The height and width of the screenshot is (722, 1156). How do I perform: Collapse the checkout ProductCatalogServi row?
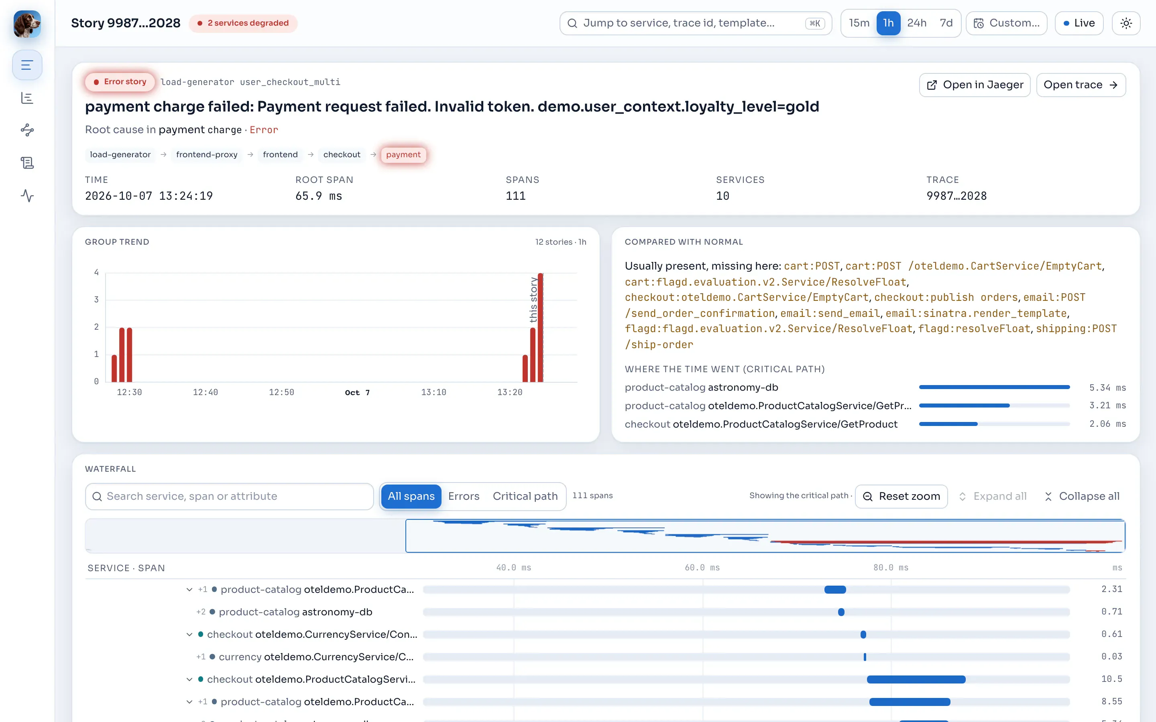(189, 679)
